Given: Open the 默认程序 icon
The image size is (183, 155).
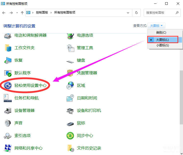Looking at the screenshot, I should (8, 73).
